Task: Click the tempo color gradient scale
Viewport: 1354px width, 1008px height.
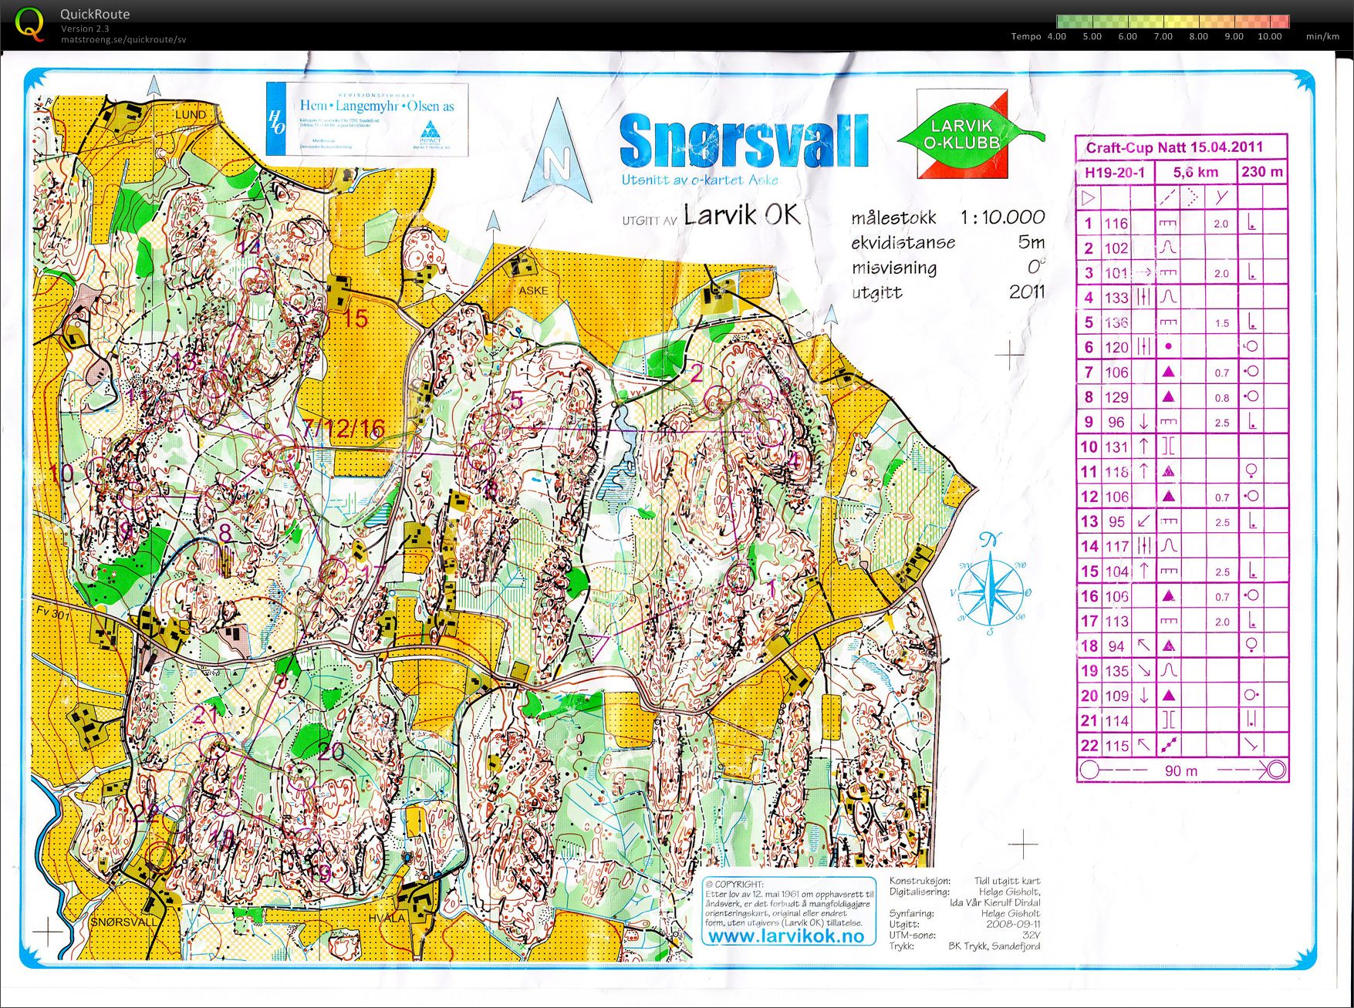Action: (x=1172, y=22)
